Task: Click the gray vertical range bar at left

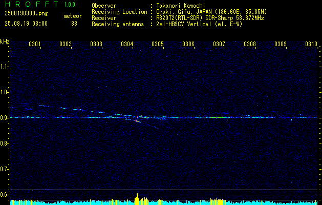Action: (x=10, y=118)
